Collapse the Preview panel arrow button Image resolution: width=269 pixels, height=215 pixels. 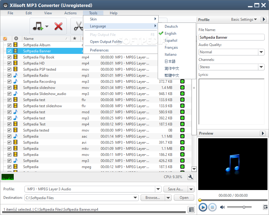pos(263,133)
